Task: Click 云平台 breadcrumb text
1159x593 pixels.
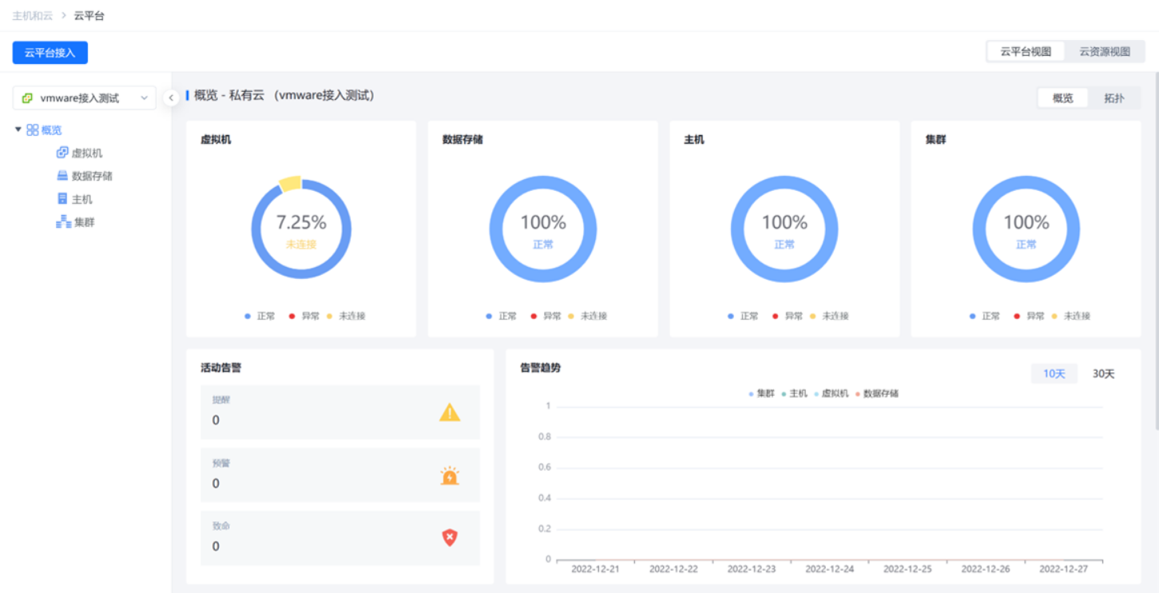Action: click(x=89, y=15)
